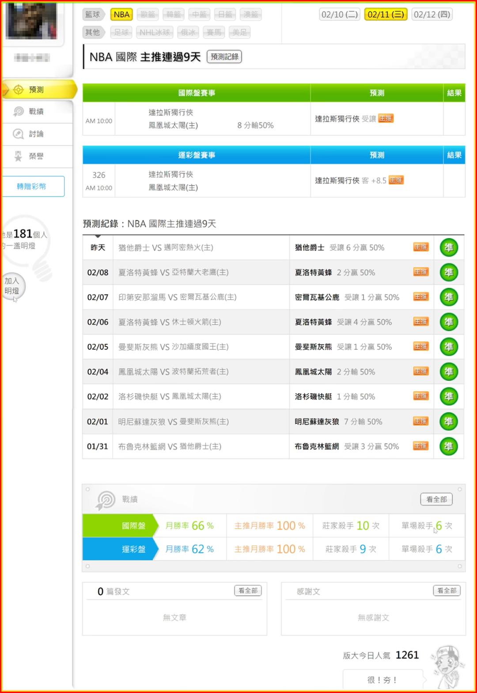Click 加入明燈 bubble

[x=12, y=286]
